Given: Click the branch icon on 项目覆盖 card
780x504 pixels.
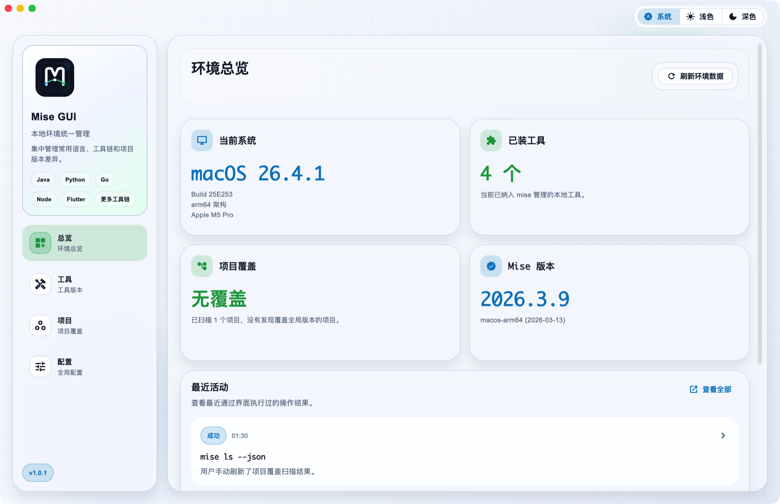Looking at the screenshot, I should pos(202,266).
